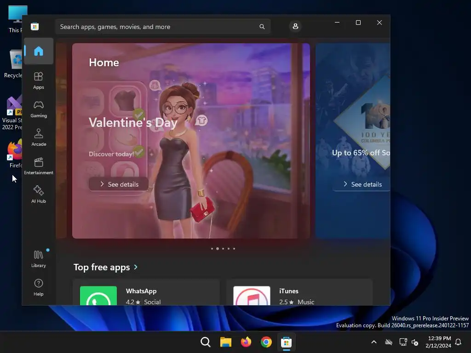
Task: Go to the Gaming section
Action: coord(39,109)
